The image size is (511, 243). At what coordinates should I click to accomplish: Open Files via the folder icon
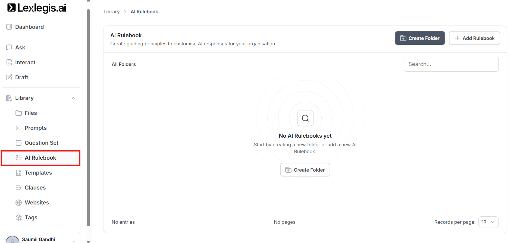tap(18, 113)
